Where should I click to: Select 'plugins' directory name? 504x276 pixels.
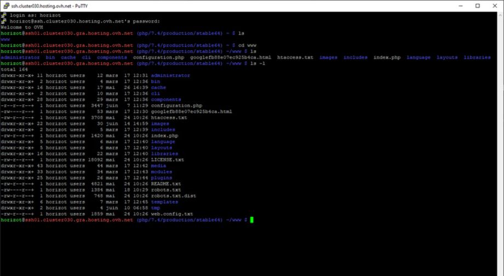[162, 177]
